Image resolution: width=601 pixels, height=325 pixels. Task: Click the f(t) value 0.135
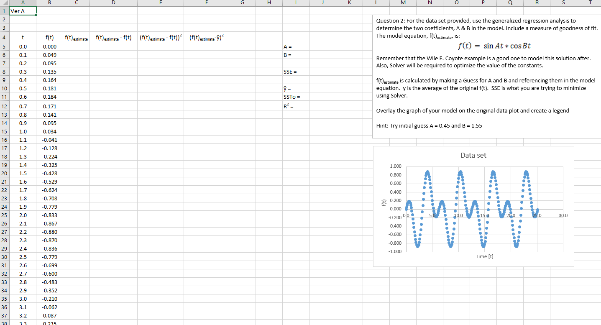[50, 72]
